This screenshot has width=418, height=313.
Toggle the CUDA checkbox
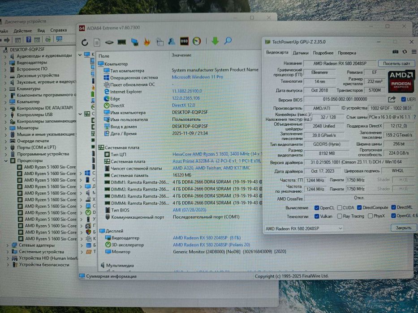(339, 207)
